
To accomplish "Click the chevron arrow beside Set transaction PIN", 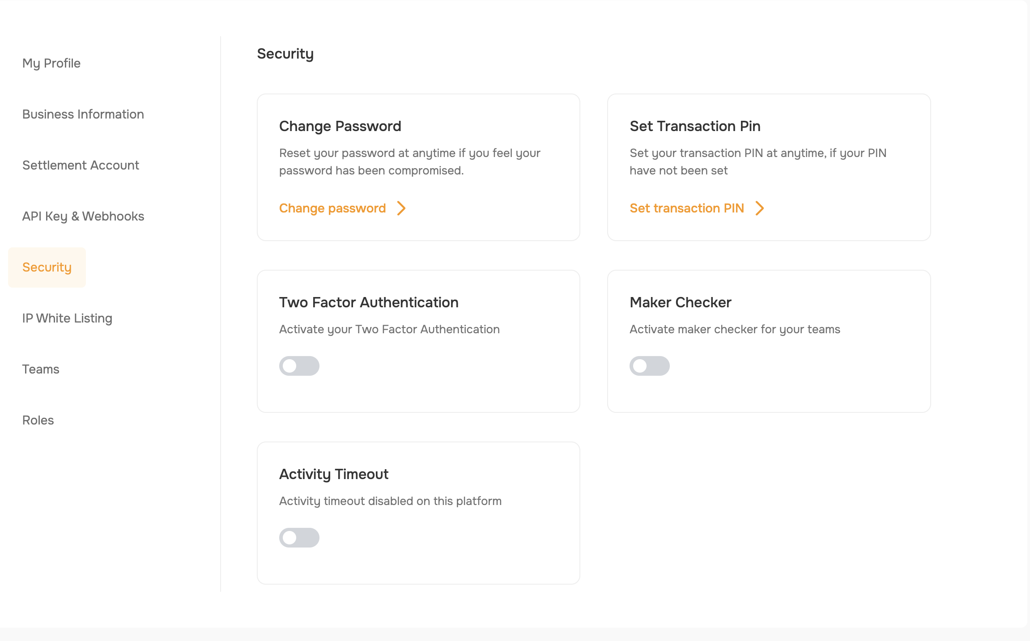I will tap(760, 208).
